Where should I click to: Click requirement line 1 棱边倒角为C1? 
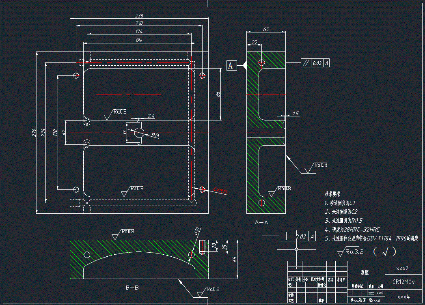340,203
